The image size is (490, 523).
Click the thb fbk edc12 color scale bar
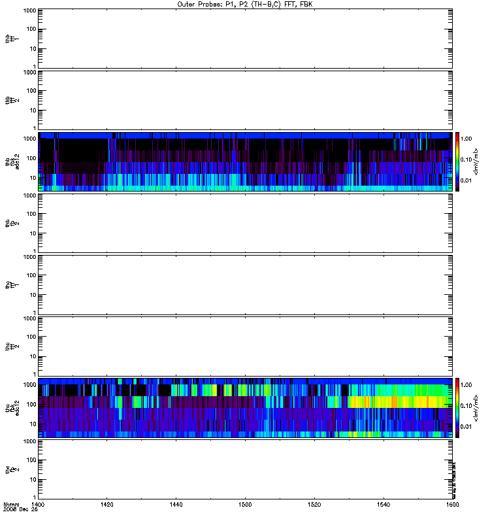click(457, 161)
